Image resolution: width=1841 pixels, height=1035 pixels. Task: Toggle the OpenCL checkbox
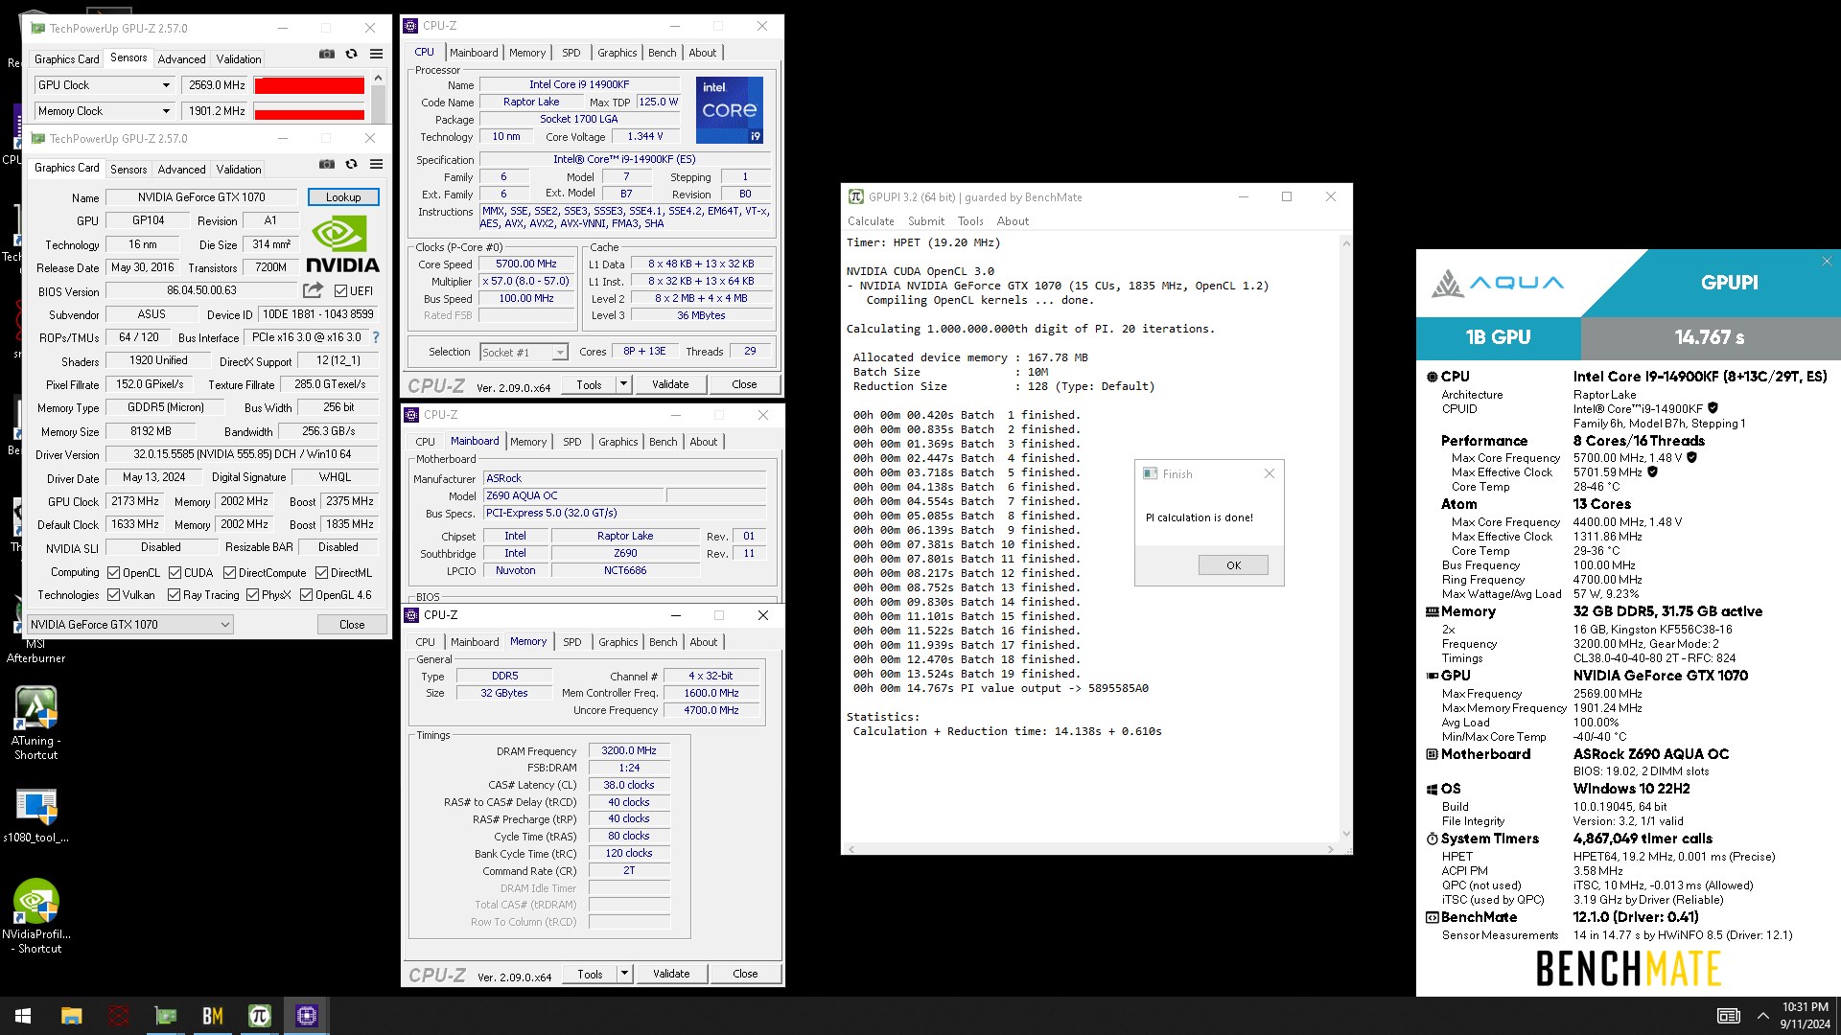pos(114,573)
